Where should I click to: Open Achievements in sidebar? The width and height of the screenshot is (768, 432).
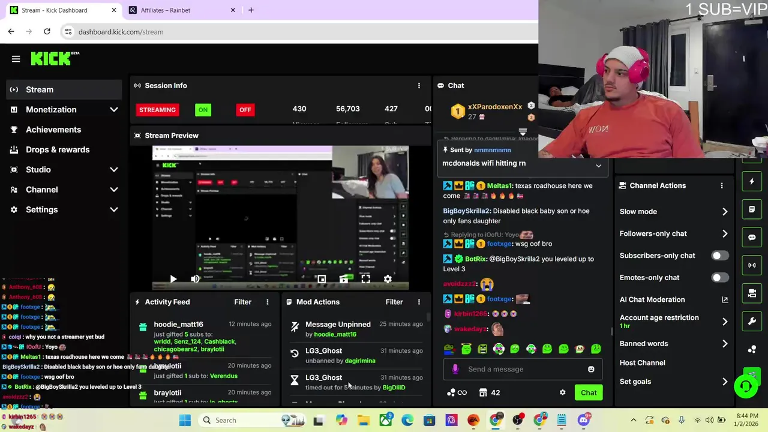click(64, 130)
